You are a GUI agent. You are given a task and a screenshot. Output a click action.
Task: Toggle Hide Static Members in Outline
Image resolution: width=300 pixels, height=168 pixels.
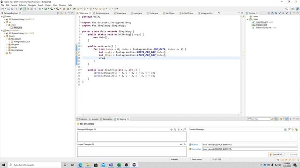(279, 13)
